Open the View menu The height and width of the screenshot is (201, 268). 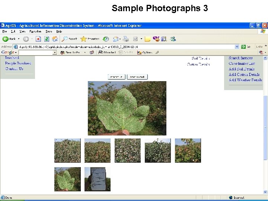[x=22, y=31]
